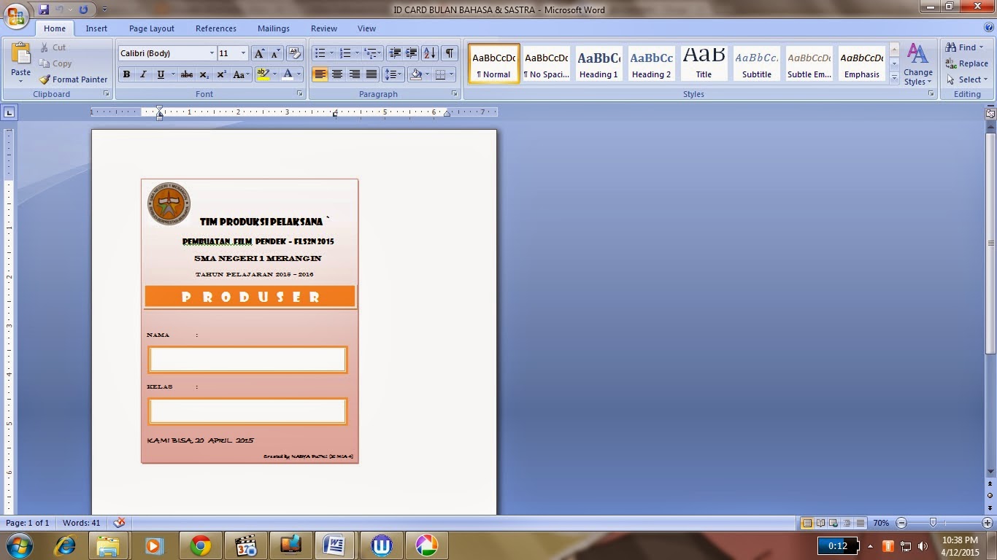Align text right
Image resolution: width=997 pixels, height=560 pixels.
355,74
